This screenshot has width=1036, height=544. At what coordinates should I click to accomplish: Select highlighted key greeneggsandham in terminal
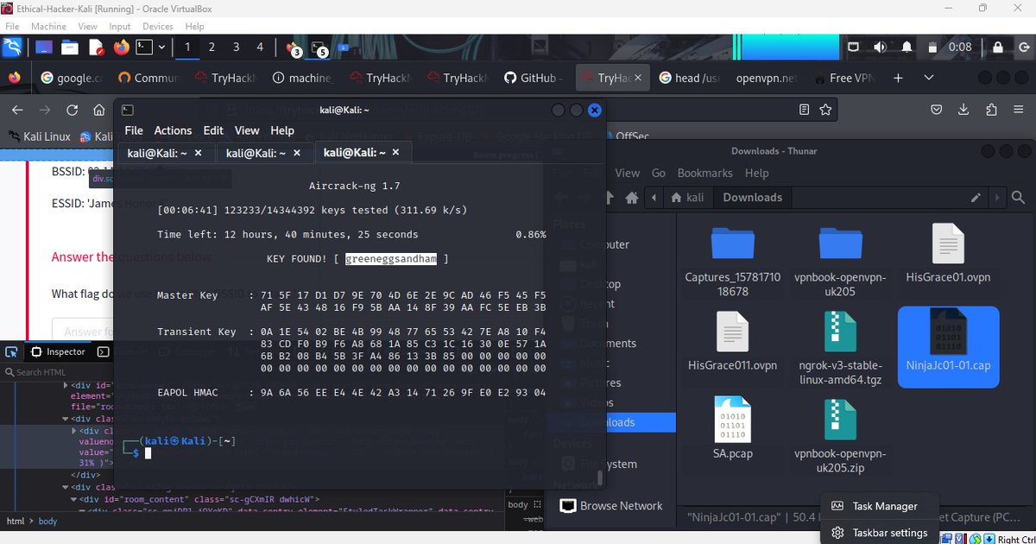click(x=391, y=258)
